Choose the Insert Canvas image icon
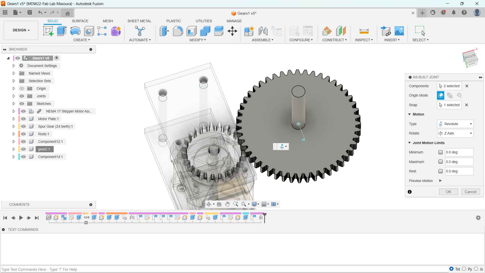 point(399,31)
